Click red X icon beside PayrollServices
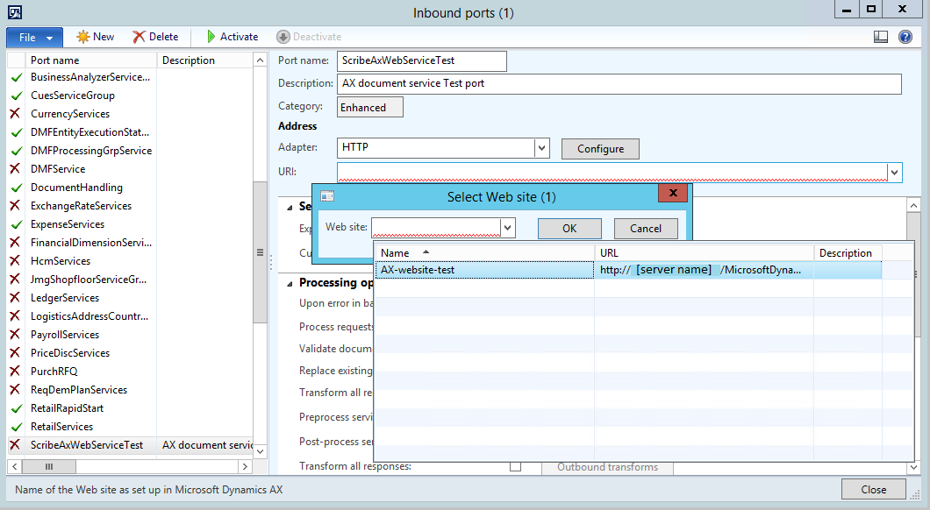The height and width of the screenshot is (510, 930). point(16,334)
